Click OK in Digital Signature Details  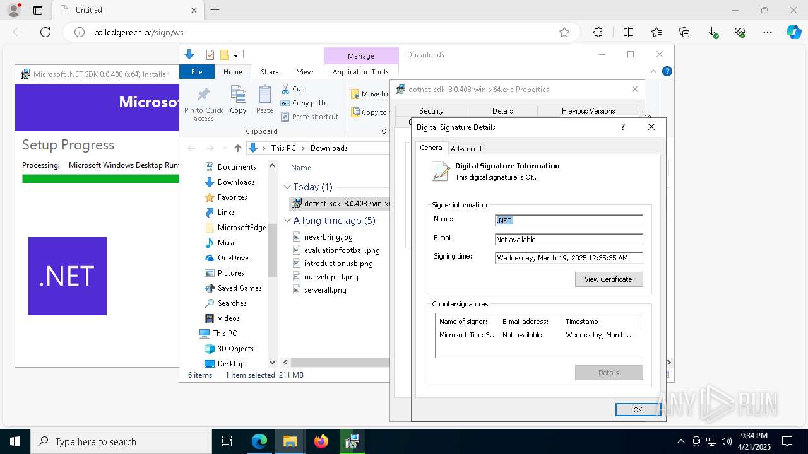click(638, 410)
